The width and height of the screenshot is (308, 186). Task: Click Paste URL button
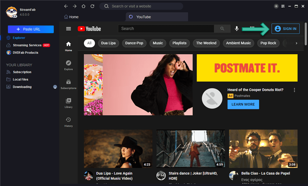click(x=31, y=29)
